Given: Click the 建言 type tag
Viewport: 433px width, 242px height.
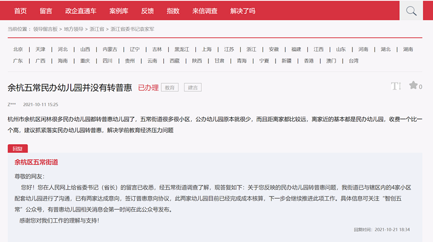Looking at the screenshot, I should click(x=193, y=88).
